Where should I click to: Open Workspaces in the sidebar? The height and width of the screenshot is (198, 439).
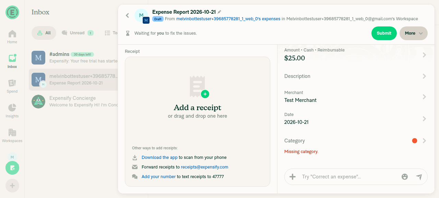pos(12,136)
